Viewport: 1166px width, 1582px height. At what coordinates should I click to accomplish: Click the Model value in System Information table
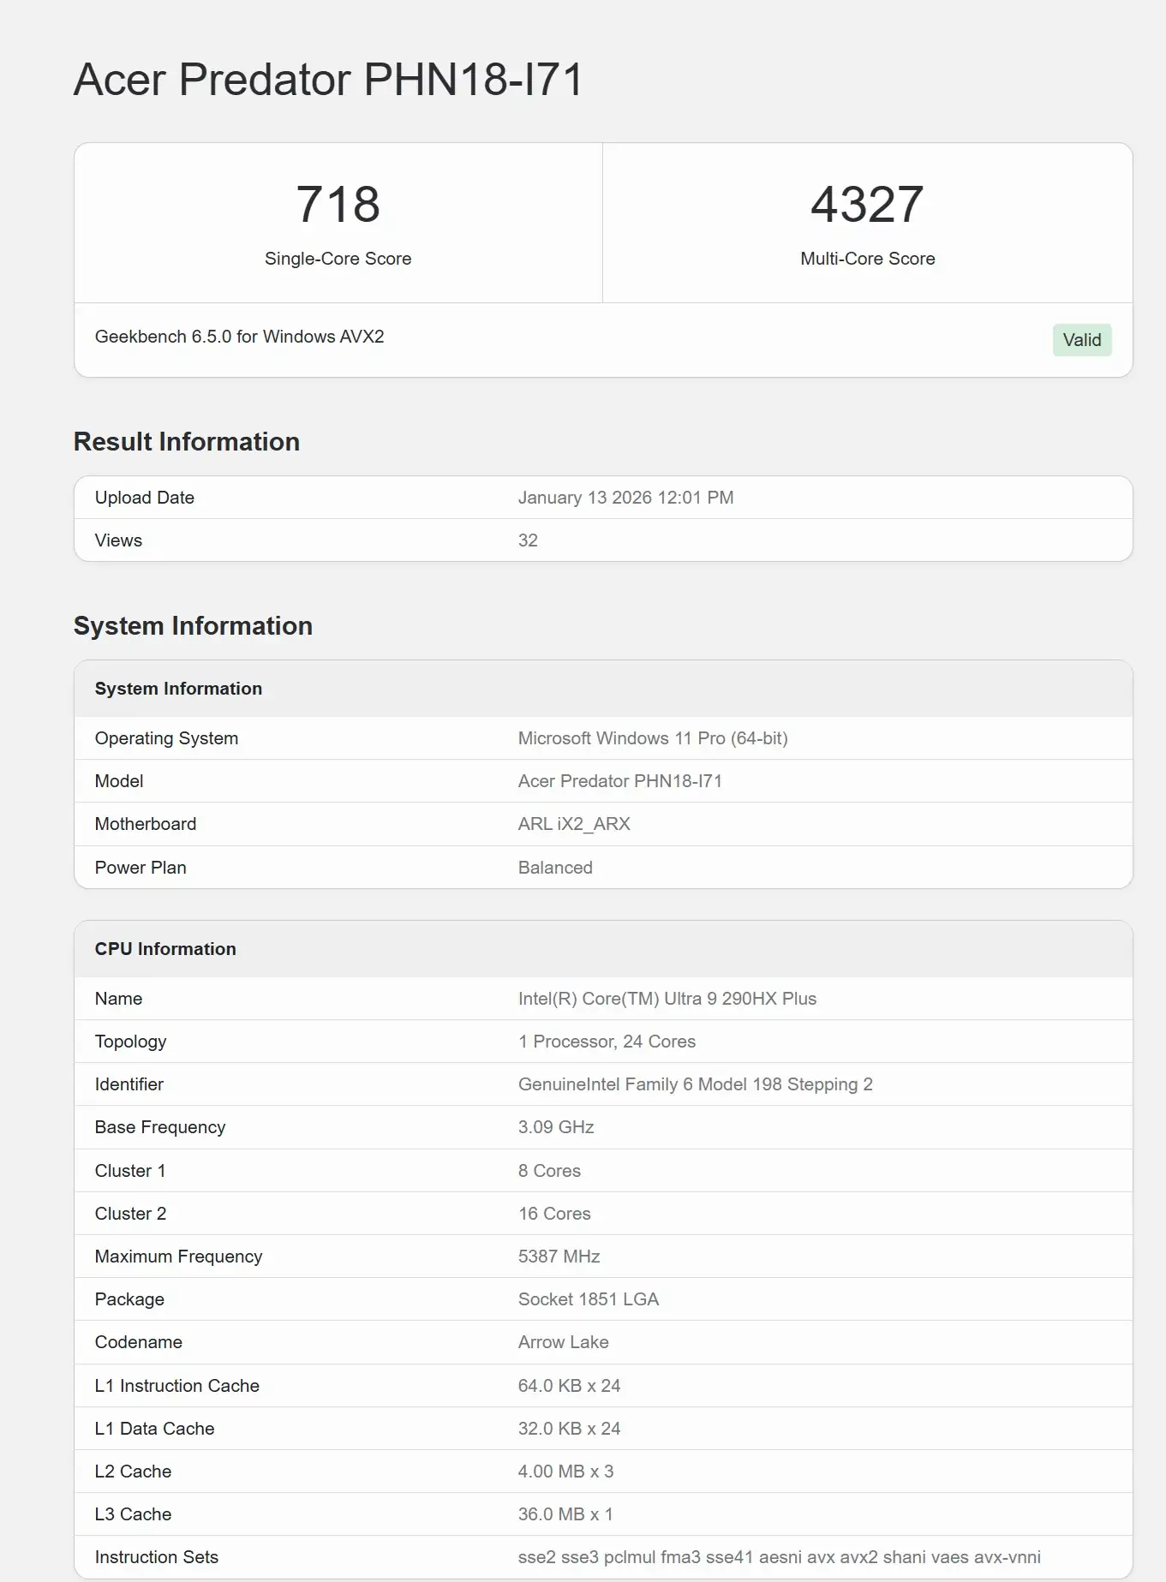620,781
